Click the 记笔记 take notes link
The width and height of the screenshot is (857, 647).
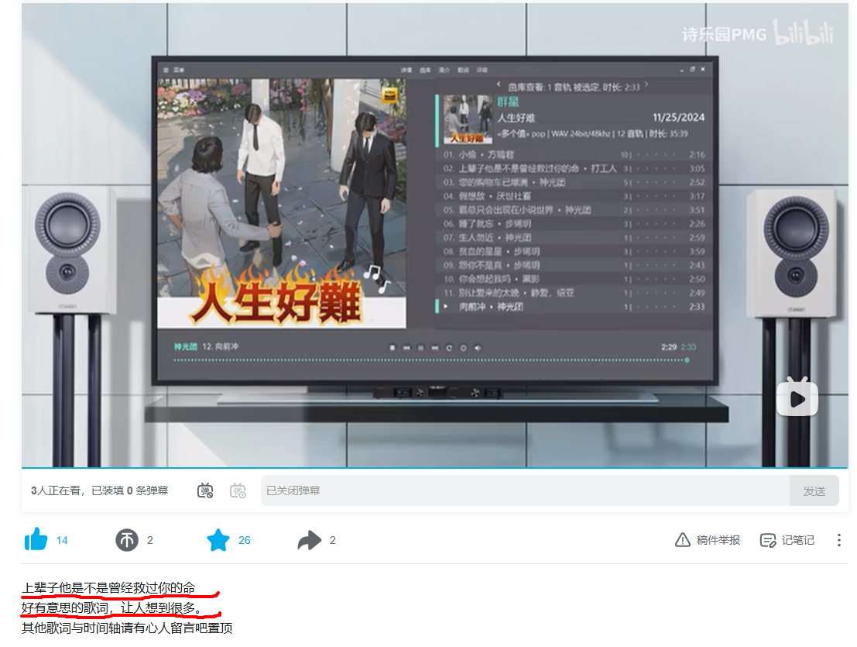point(798,540)
